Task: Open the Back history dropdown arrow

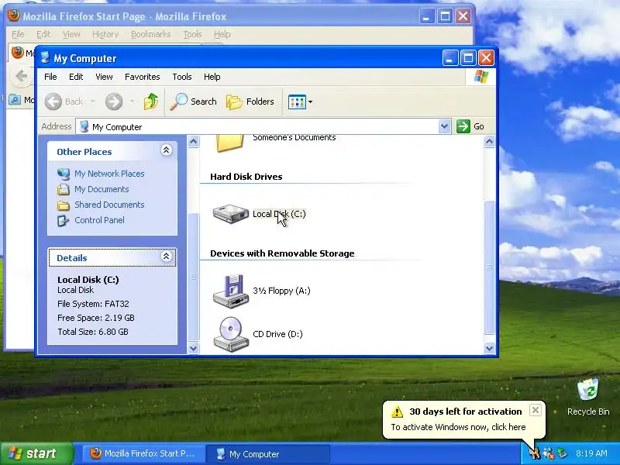Action: [93, 102]
